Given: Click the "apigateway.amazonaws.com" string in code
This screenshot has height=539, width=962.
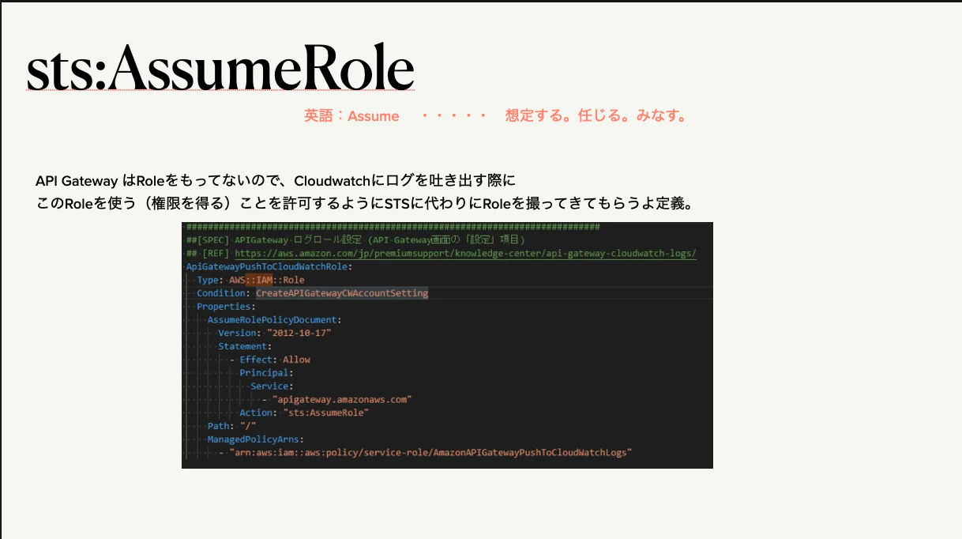Looking at the screenshot, I should (x=342, y=400).
